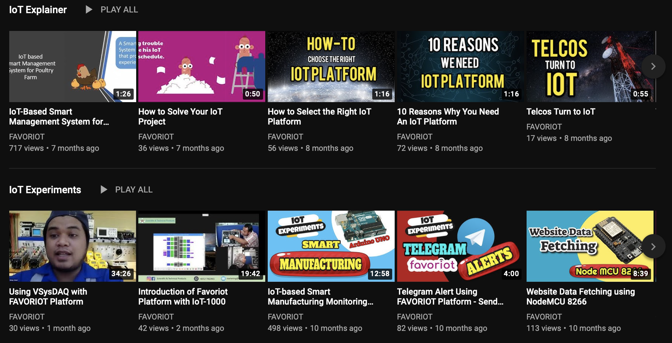Open the IoT Experiments playlist title
The image size is (672, 343).
coord(45,190)
